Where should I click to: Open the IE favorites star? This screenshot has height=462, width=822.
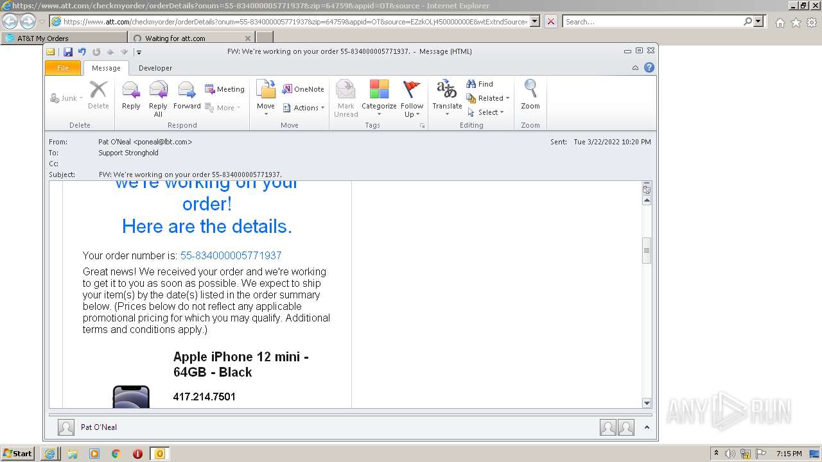[x=796, y=22]
